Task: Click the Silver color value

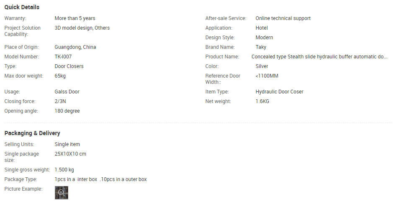Action: [x=262, y=66]
